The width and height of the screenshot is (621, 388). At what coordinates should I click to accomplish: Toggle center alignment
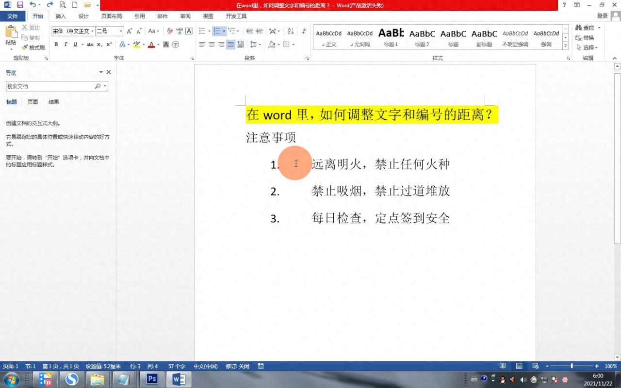pos(211,44)
